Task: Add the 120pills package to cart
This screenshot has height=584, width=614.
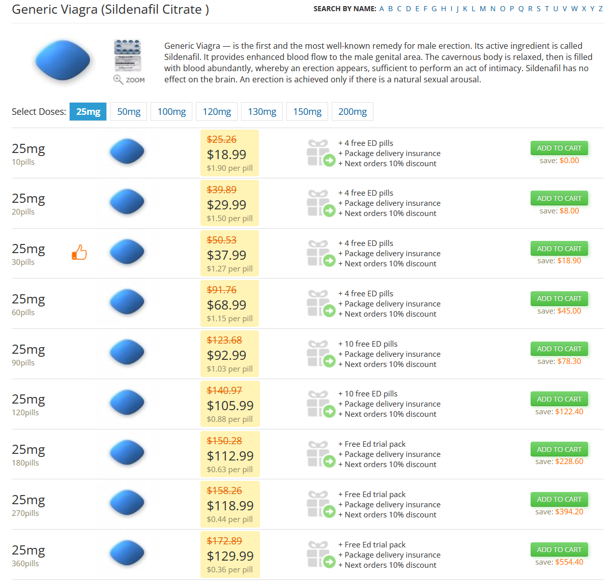Action: (x=559, y=399)
